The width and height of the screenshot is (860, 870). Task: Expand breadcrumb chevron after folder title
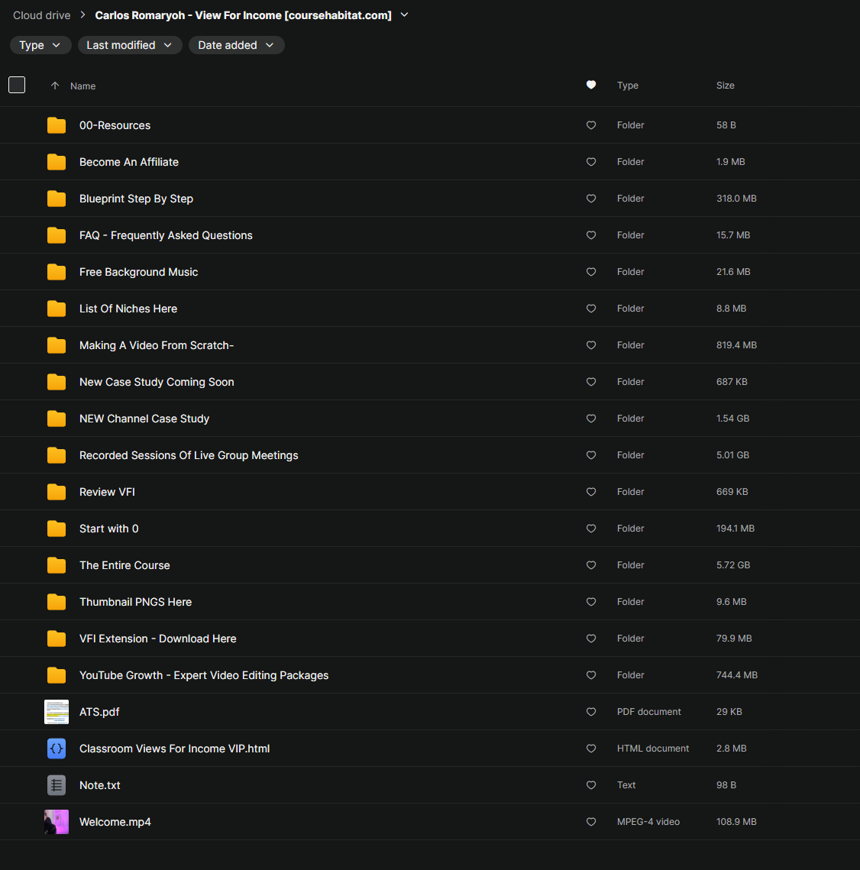pyautogui.click(x=405, y=15)
